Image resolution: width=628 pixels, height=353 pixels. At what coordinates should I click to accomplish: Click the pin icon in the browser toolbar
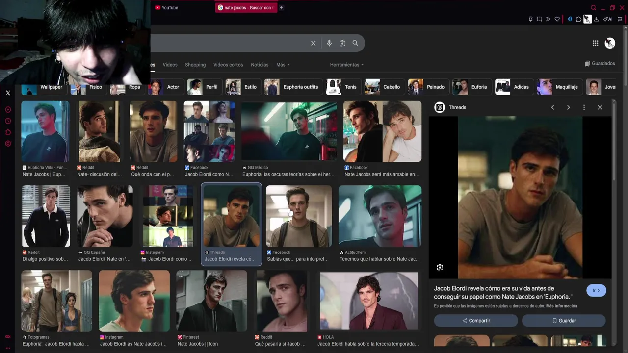[530, 19]
